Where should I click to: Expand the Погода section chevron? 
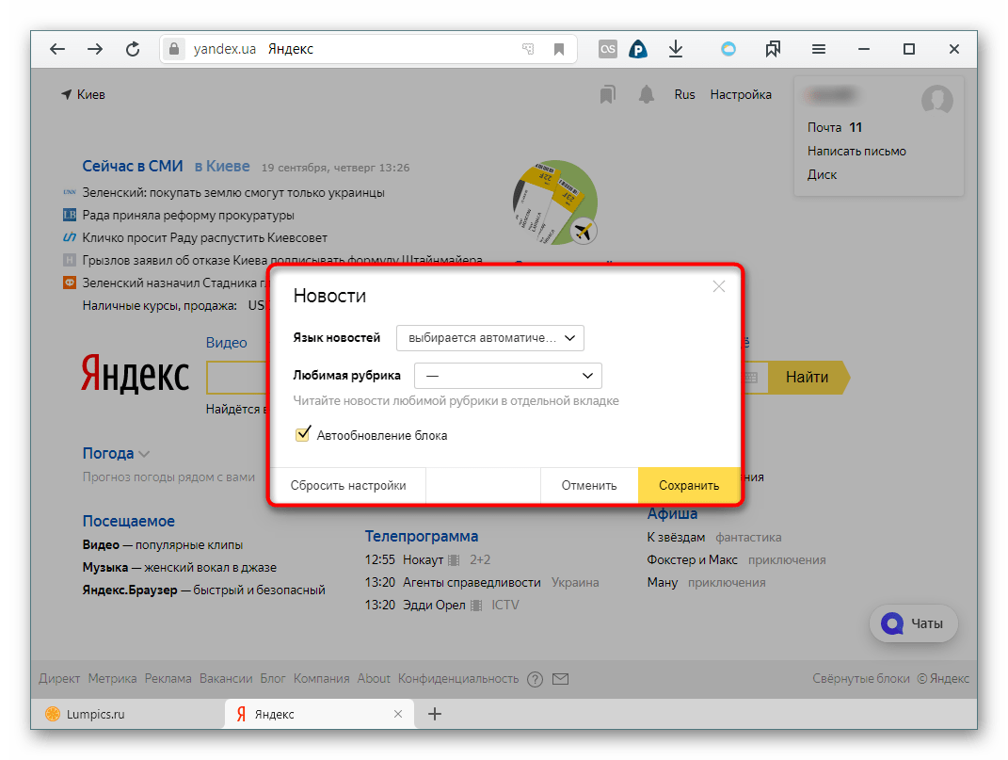click(x=144, y=454)
